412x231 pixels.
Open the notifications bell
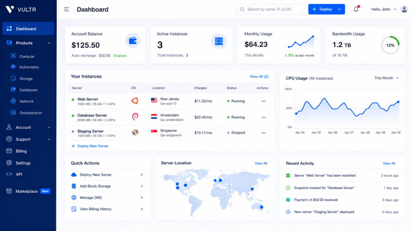coord(356,9)
